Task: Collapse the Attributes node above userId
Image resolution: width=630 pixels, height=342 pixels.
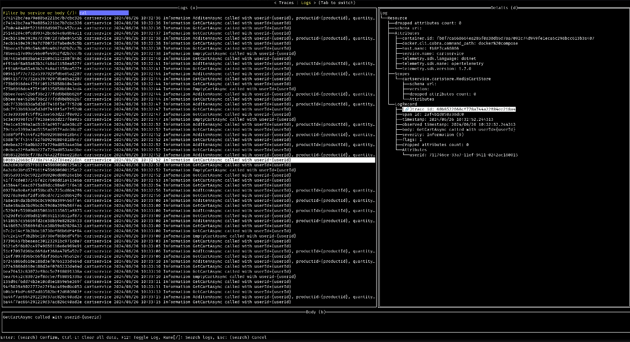Action: point(414,150)
